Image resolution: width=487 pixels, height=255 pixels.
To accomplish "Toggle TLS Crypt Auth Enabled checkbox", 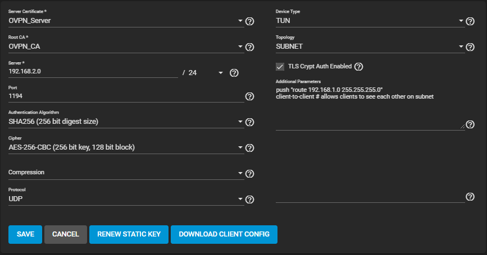I will [x=280, y=67].
